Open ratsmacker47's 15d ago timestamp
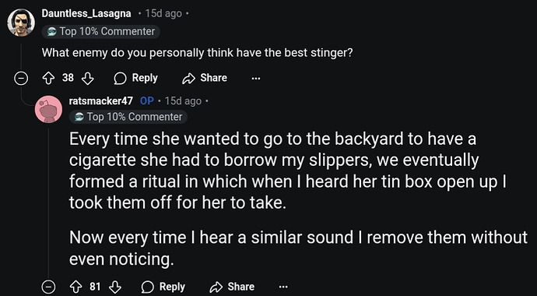The image size is (537, 296). pos(183,101)
